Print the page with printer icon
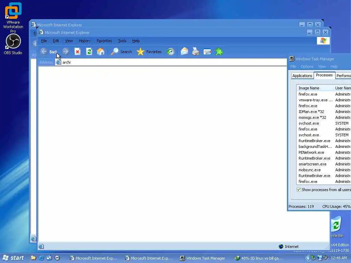This screenshot has height=263, width=351. (x=196, y=52)
